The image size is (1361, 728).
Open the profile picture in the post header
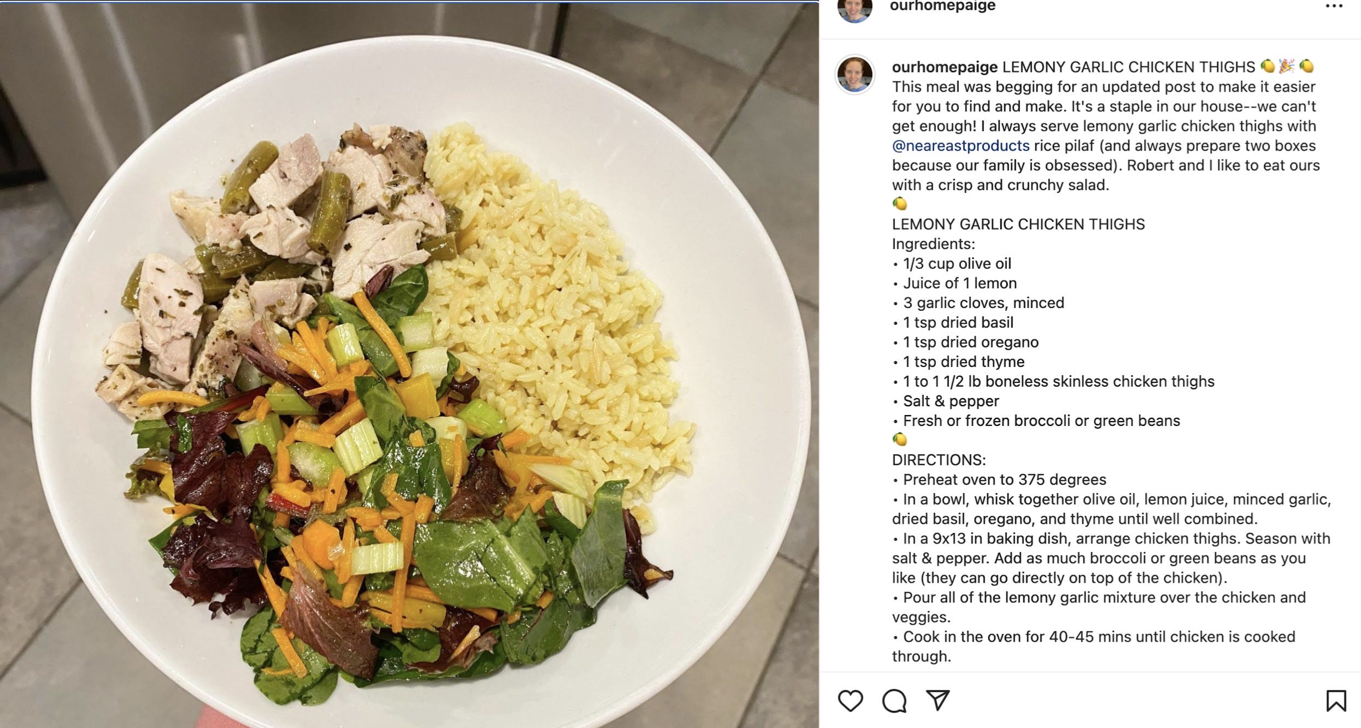coord(855,10)
